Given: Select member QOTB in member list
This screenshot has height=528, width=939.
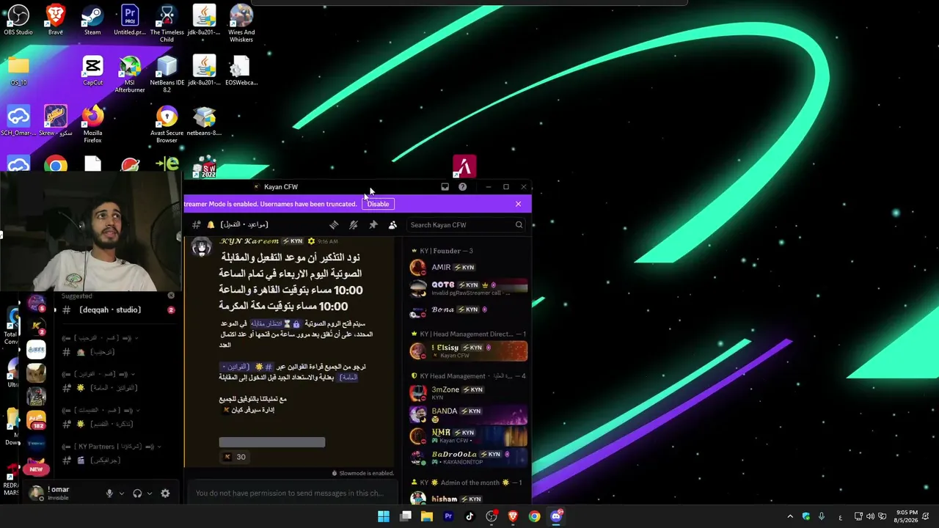Looking at the screenshot, I should click(x=468, y=287).
